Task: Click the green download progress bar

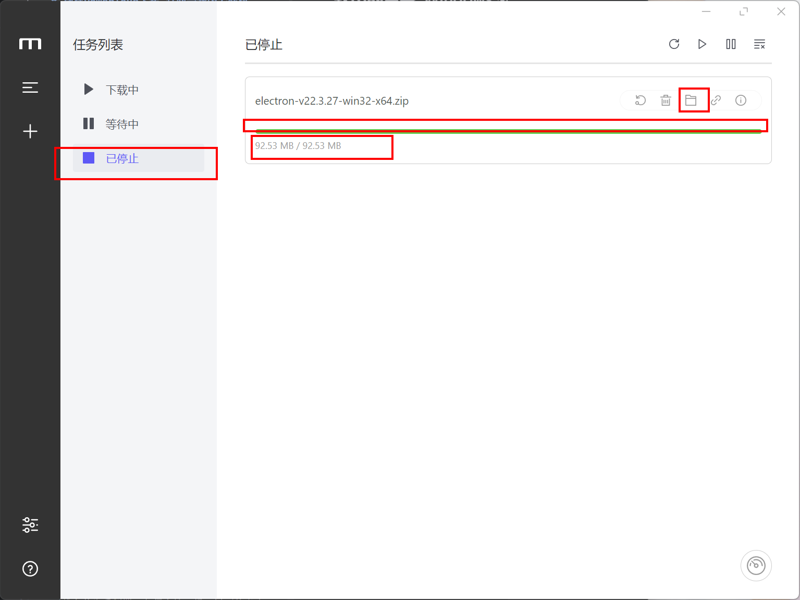Action: [x=508, y=131]
